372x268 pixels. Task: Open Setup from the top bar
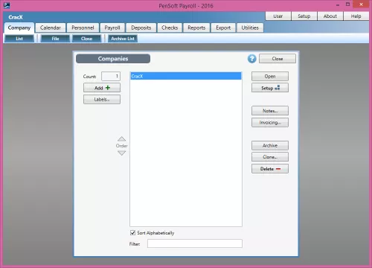(304, 16)
